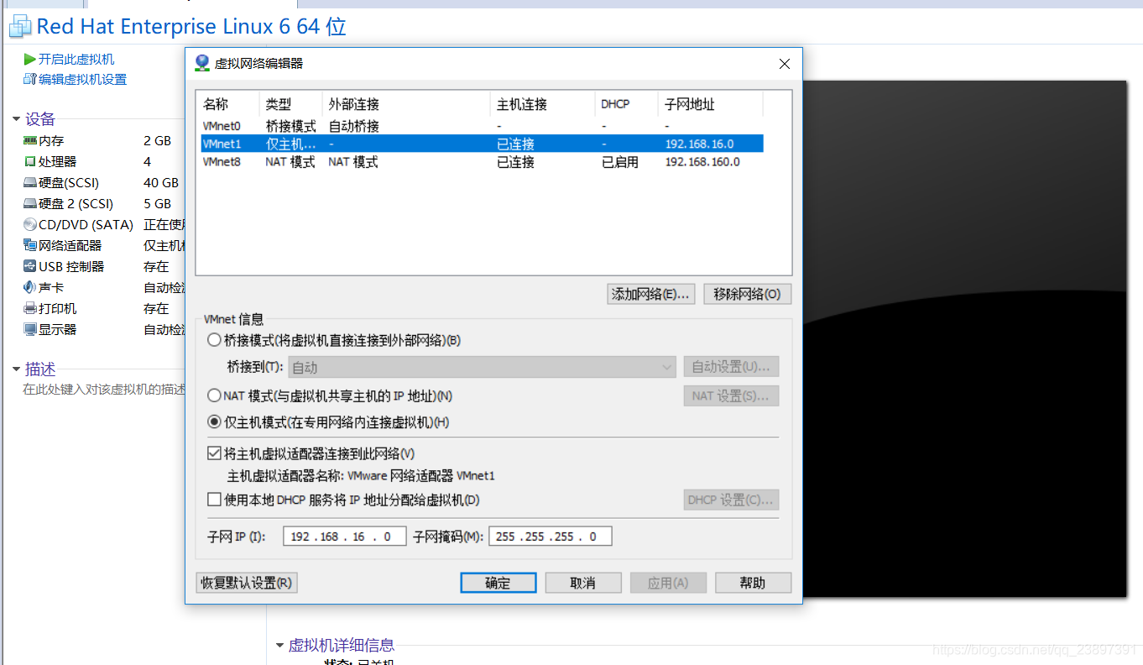The width and height of the screenshot is (1143, 665).
Task: Click the sound card speaker icon
Action: (30, 287)
